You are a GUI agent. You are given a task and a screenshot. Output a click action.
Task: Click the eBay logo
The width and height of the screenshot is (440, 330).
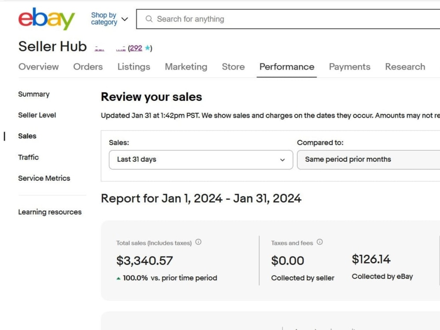[47, 19]
